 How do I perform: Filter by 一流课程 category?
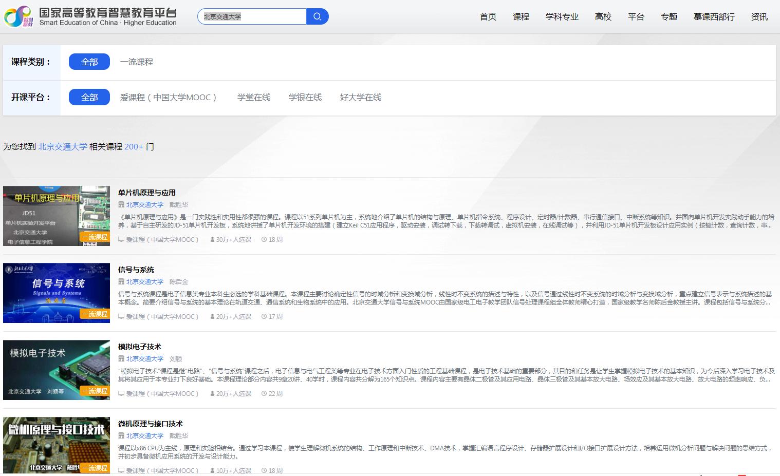point(137,62)
